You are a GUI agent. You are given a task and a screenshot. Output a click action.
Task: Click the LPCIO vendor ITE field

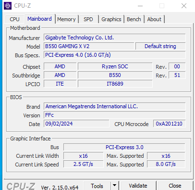tap(60, 84)
